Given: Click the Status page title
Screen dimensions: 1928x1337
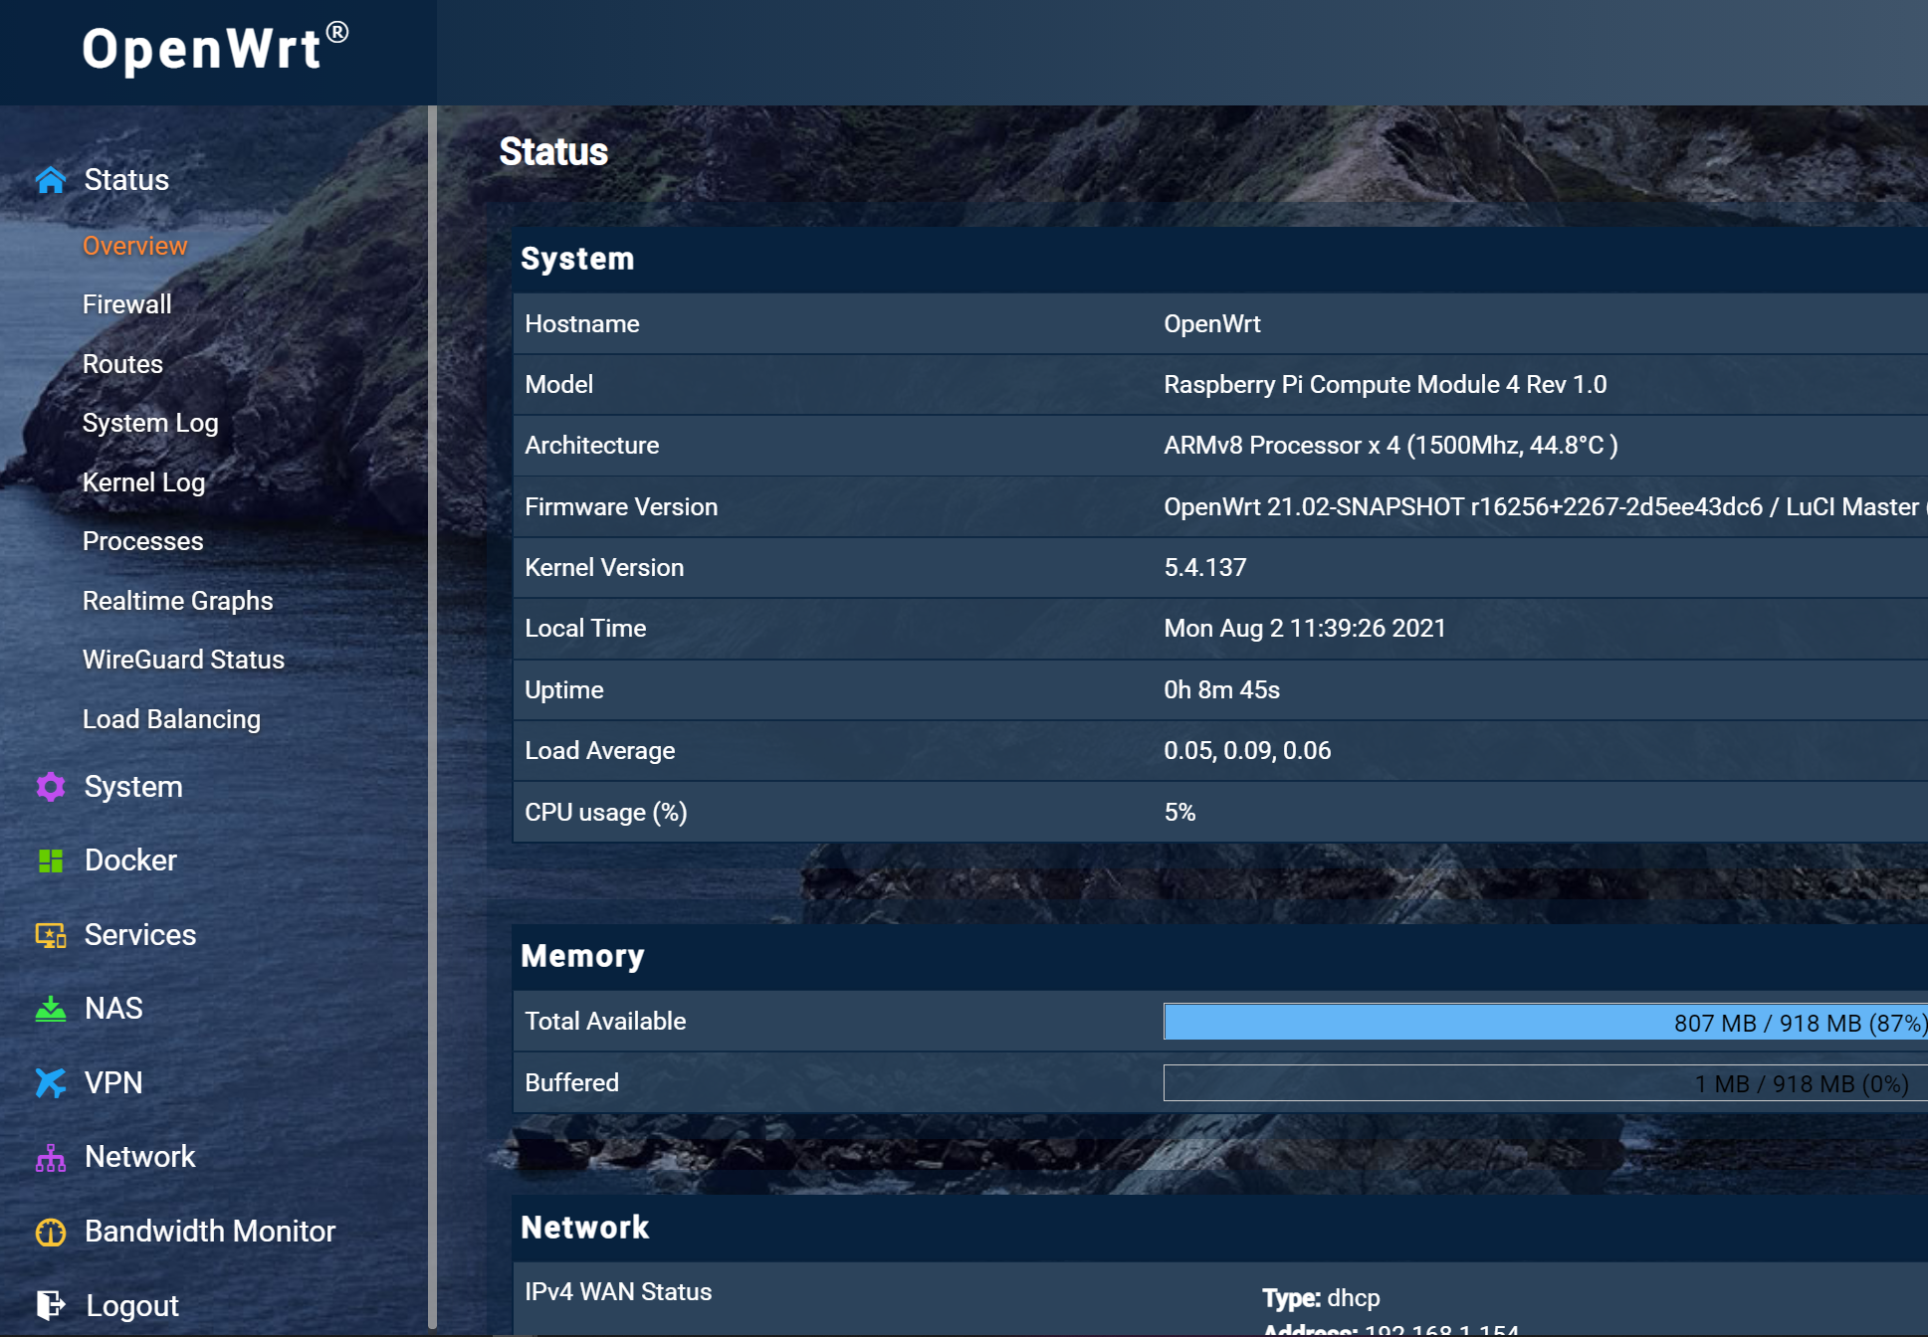Looking at the screenshot, I should [x=553, y=152].
